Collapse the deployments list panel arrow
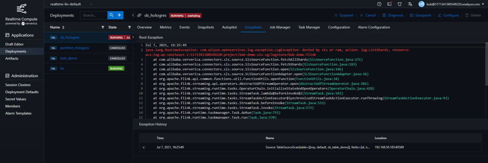Screen dimensions: 488x163 (133, 15)
